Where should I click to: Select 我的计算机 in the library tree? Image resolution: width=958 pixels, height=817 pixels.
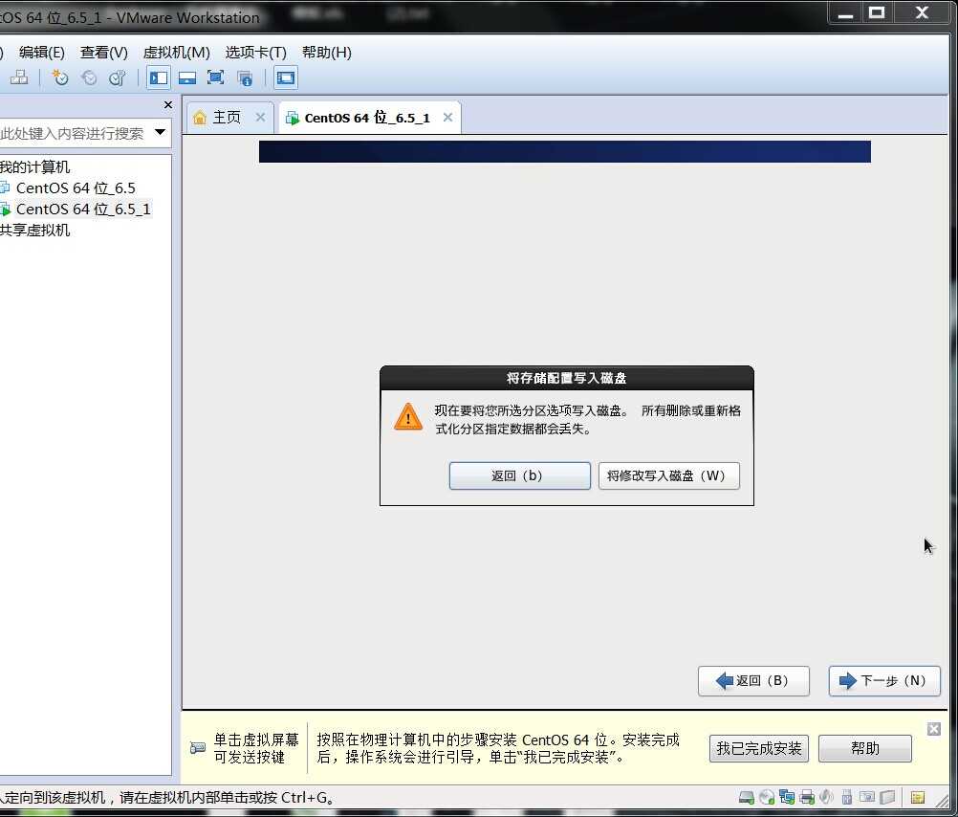coord(34,167)
